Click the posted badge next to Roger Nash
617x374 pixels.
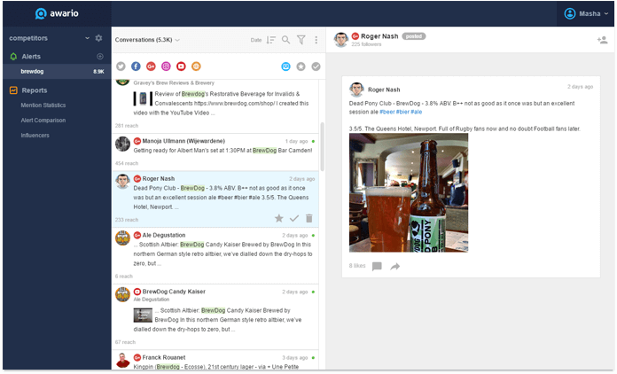coord(414,36)
